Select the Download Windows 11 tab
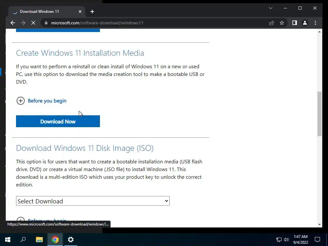Image resolution: width=328 pixels, height=246 pixels. (x=47, y=12)
